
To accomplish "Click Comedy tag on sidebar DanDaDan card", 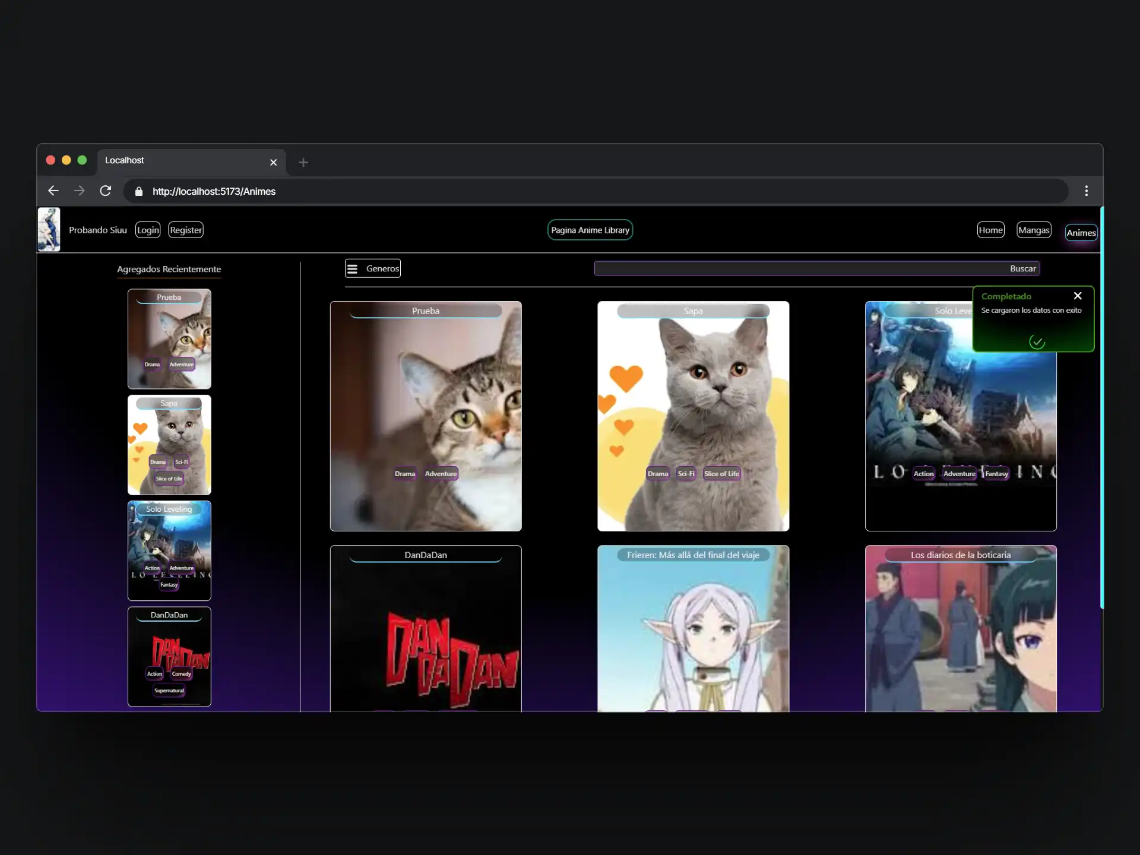I will (181, 674).
